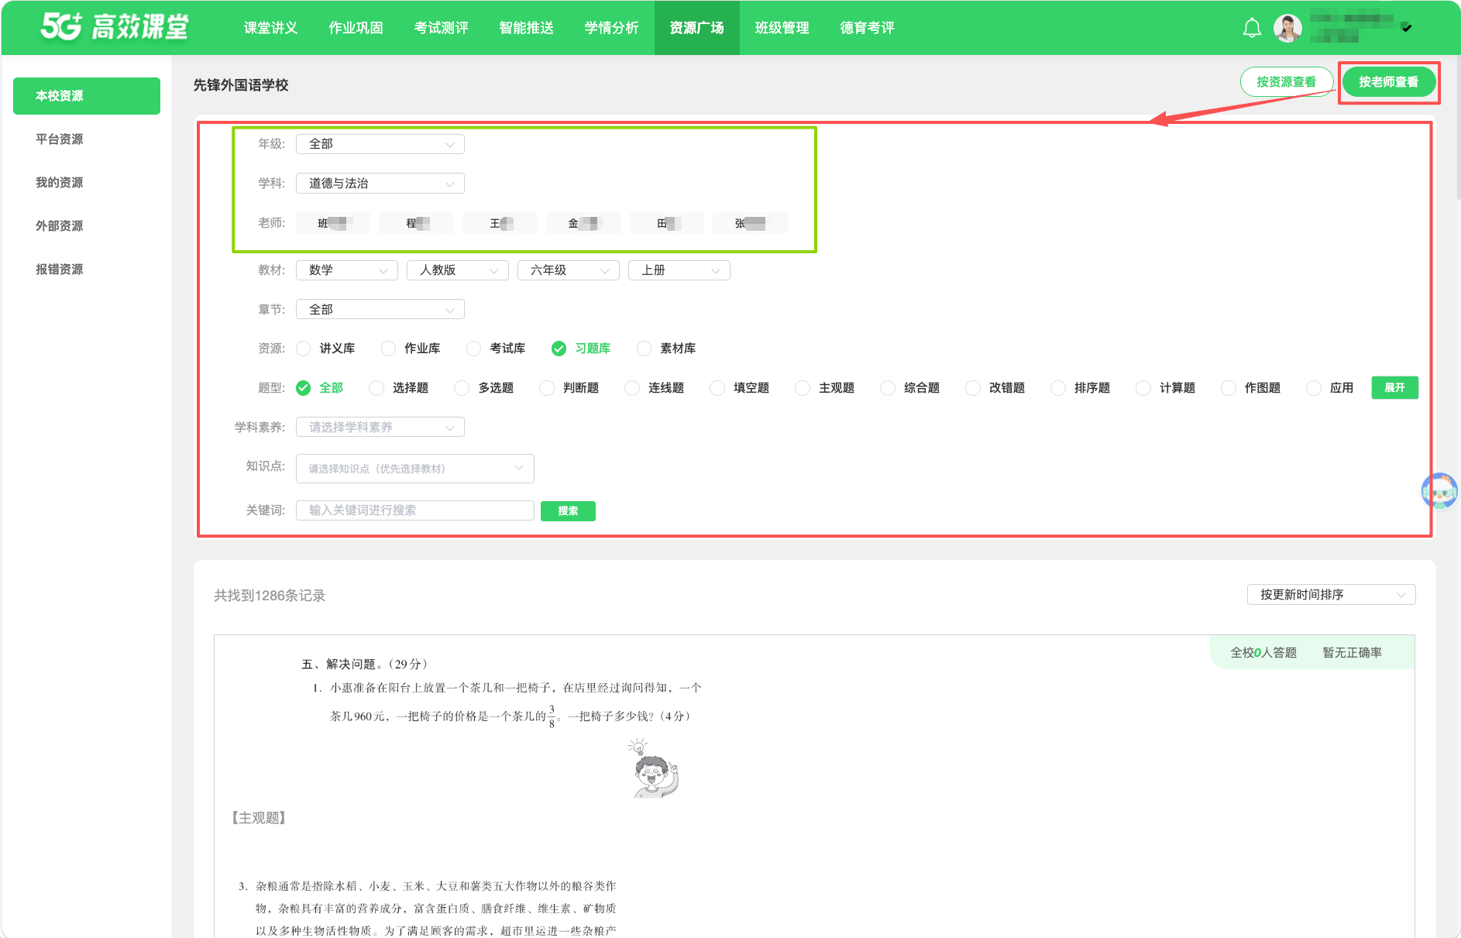Open the 章节 dropdown
This screenshot has width=1461, height=938.
point(380,310)
